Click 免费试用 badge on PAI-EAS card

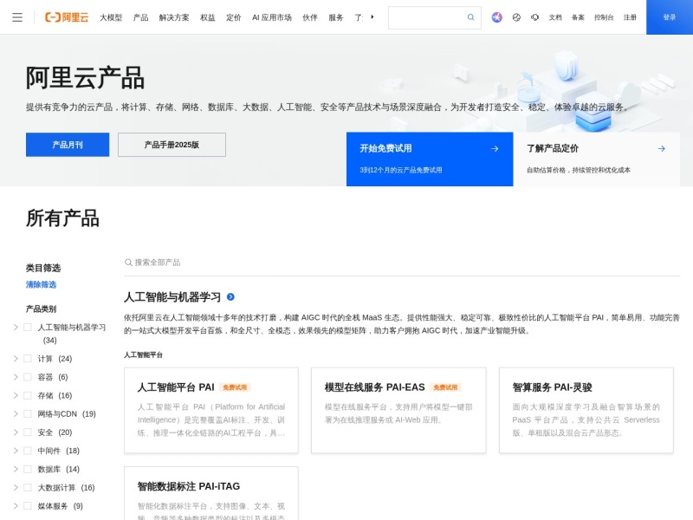click(x=445, y=387)
